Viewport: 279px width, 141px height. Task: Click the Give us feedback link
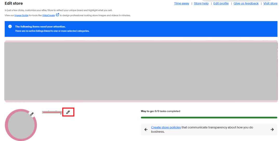pos(246,3)
